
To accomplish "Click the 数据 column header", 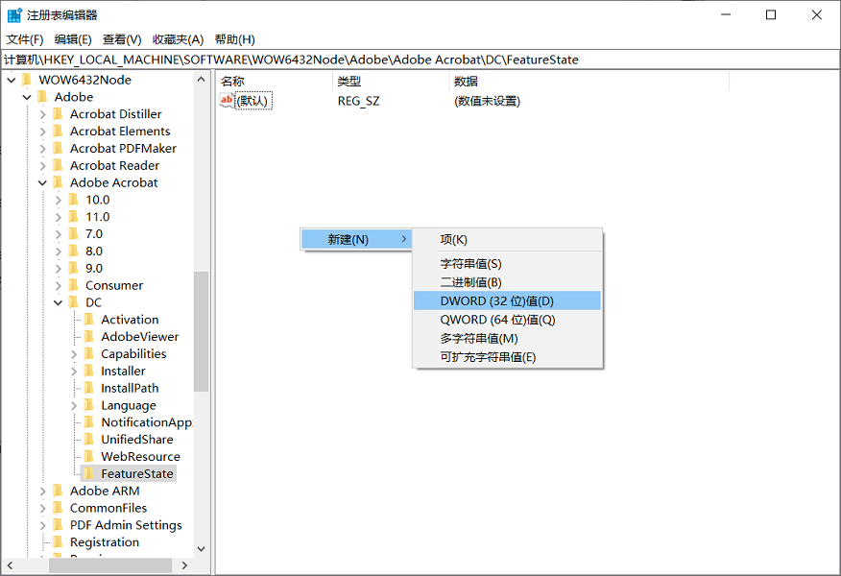I will pyautogui.click(x=589, y=82).
